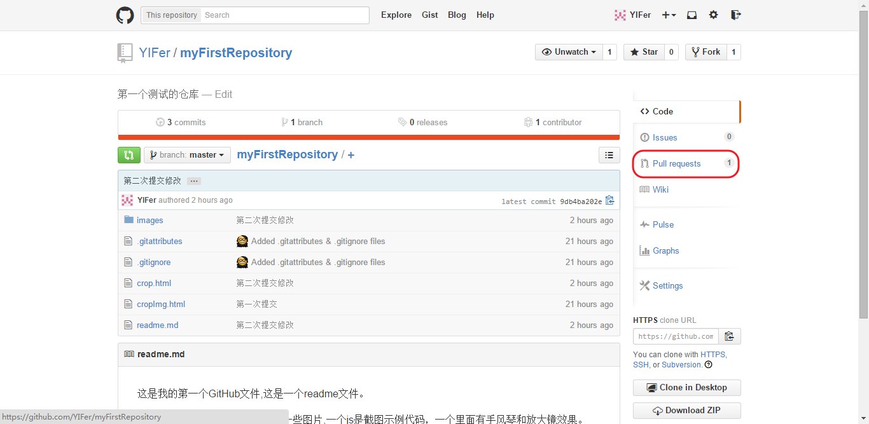Open the YIFer owner link in title
The height and width of the screenshot is (424, 869).
(x=155, y=53)
